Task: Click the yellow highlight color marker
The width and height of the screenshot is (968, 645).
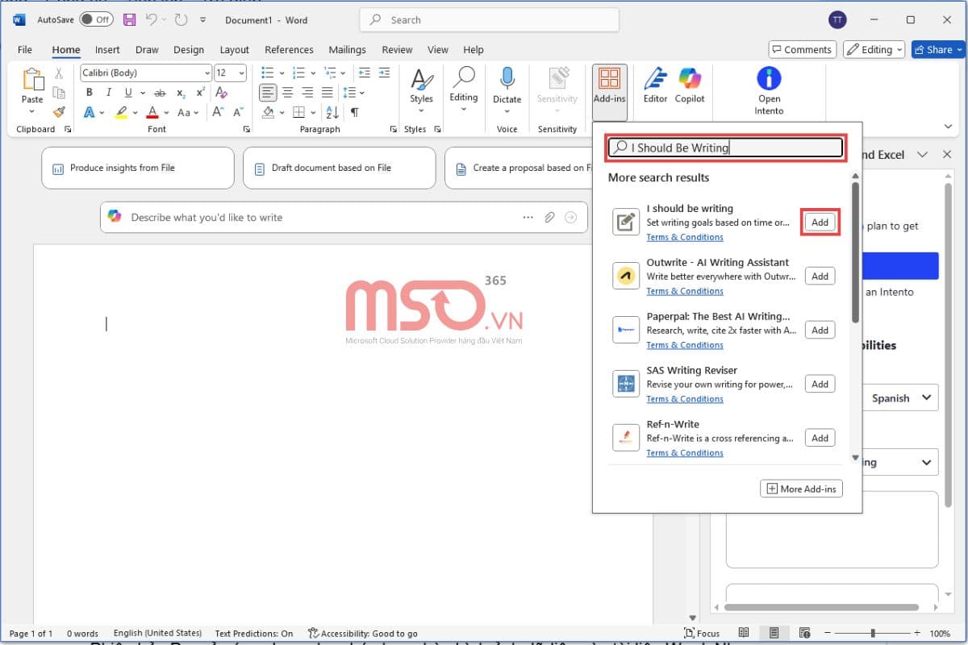Action: (x=121, y=112)
